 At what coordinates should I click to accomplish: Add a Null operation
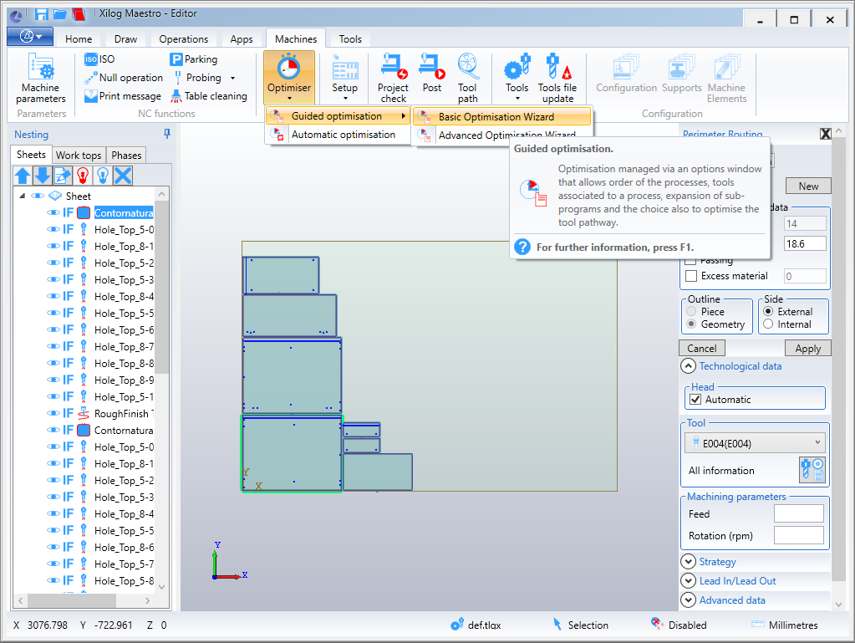(124, 78)
